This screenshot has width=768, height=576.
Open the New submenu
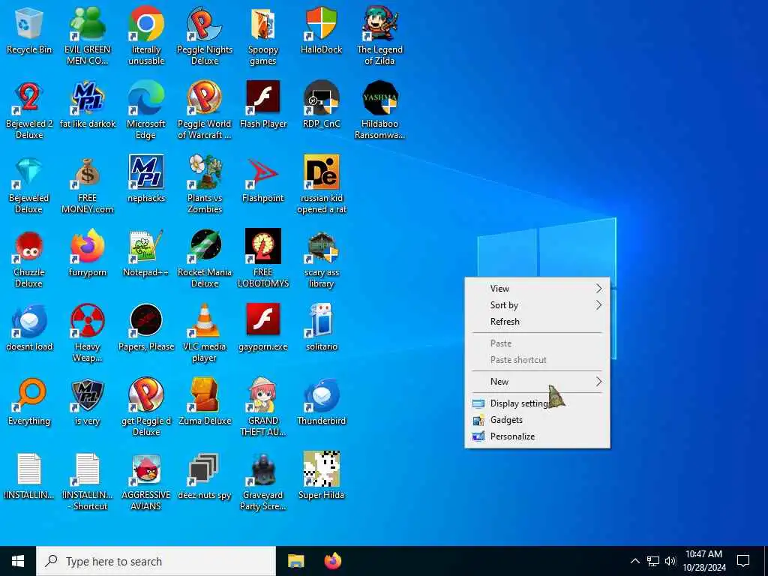click(537, 382)
